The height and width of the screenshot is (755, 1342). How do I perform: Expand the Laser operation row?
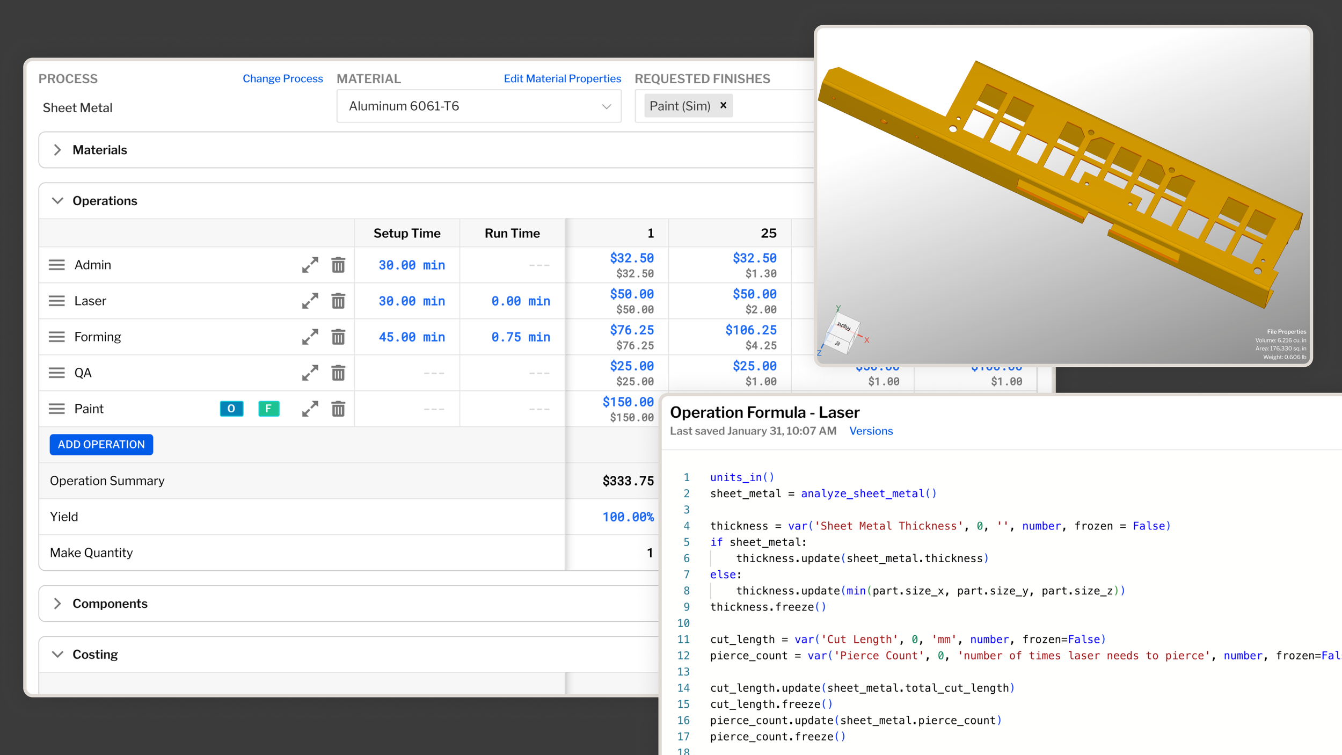[x=310, y=301]
